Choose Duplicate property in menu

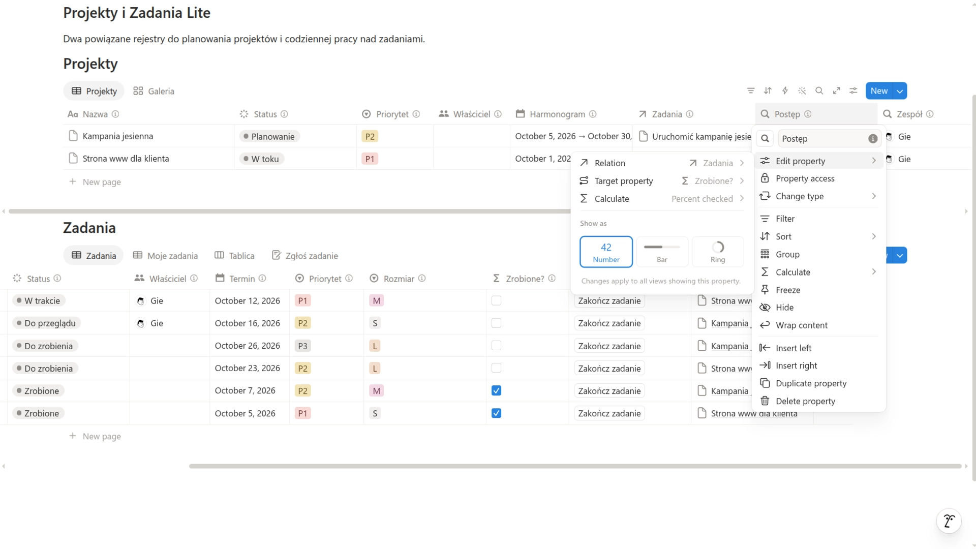pyautogui.click(x=818, y=383)
